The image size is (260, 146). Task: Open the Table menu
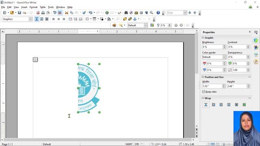pos(43,7)
